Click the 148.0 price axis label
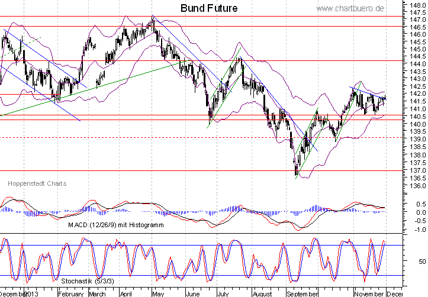Image resolution: width=428 pixels, height=297 pixels. pos(417,5)
